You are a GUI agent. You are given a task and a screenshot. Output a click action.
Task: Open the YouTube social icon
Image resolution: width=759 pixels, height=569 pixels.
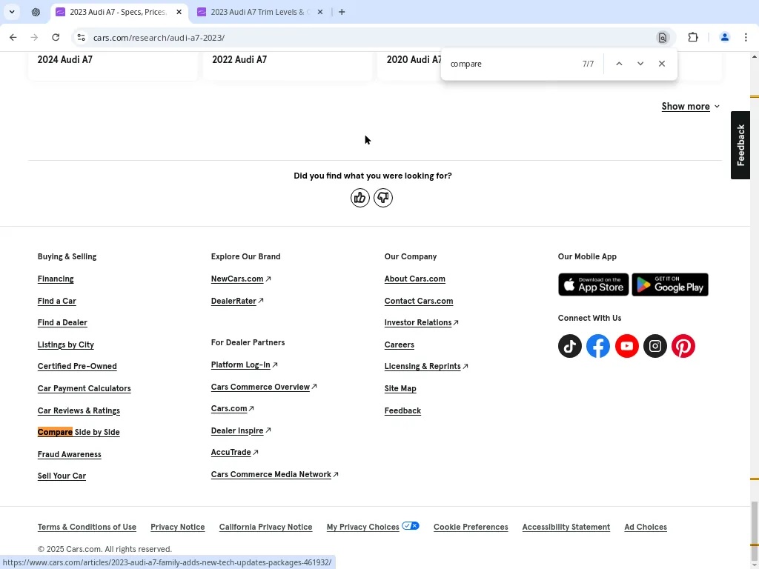tap(626, 346)
